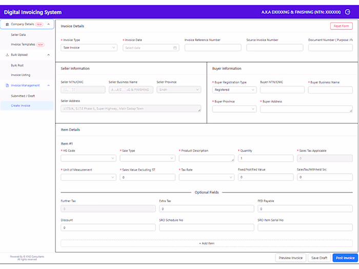Click the Buyer NTN/CNIC field
The image size is (359, 269).
[x=282, y=90]
